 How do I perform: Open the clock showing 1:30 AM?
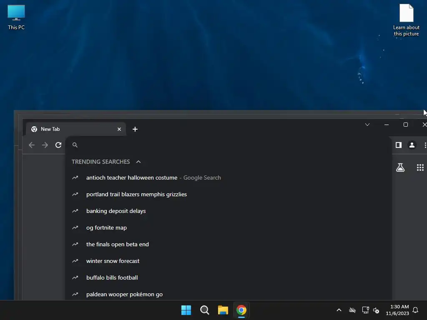[x=397, y=310]
